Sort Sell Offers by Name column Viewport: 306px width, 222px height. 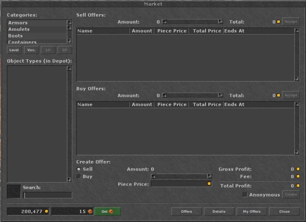point(103,31)
